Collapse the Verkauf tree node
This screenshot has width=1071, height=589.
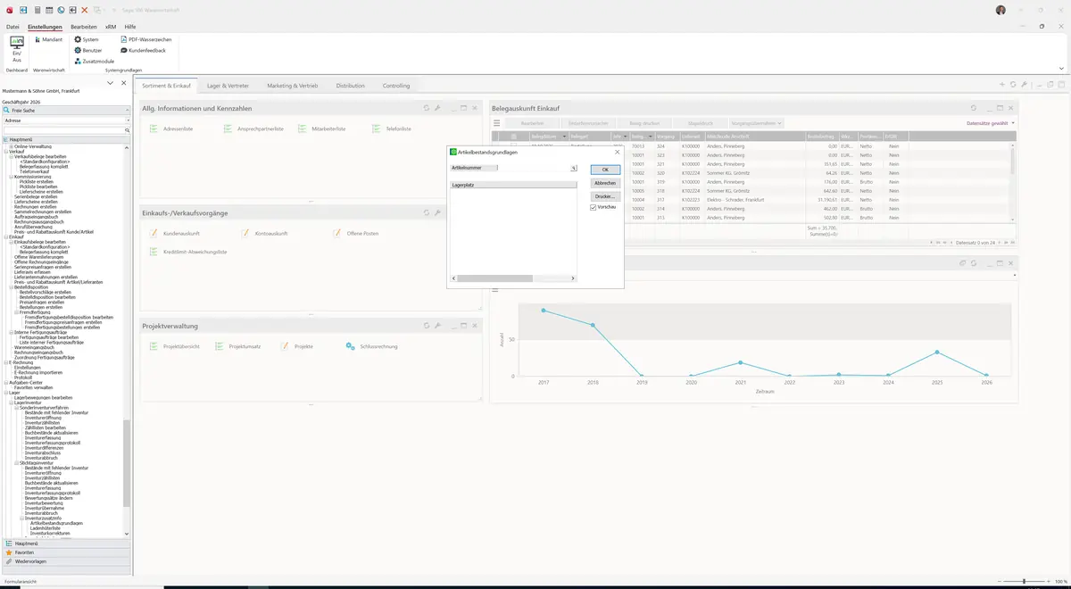(5, 152)
